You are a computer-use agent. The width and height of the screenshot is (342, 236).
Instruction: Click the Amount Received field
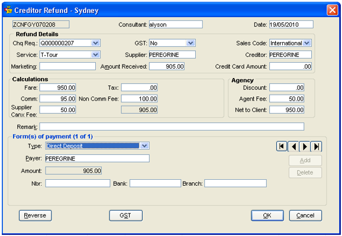[x=167, y=66]
